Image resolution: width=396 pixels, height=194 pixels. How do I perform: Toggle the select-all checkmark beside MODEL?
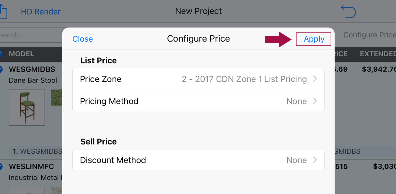(1, 54)
